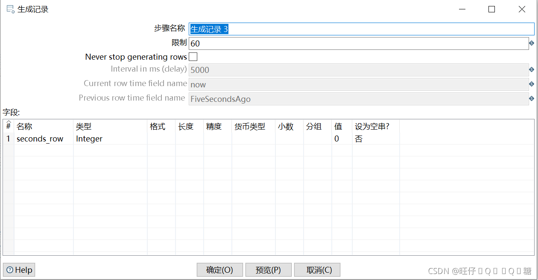Click the variable icon beside the 限制 field
Screen dimensions: 538x280
(x=532, y=43)
